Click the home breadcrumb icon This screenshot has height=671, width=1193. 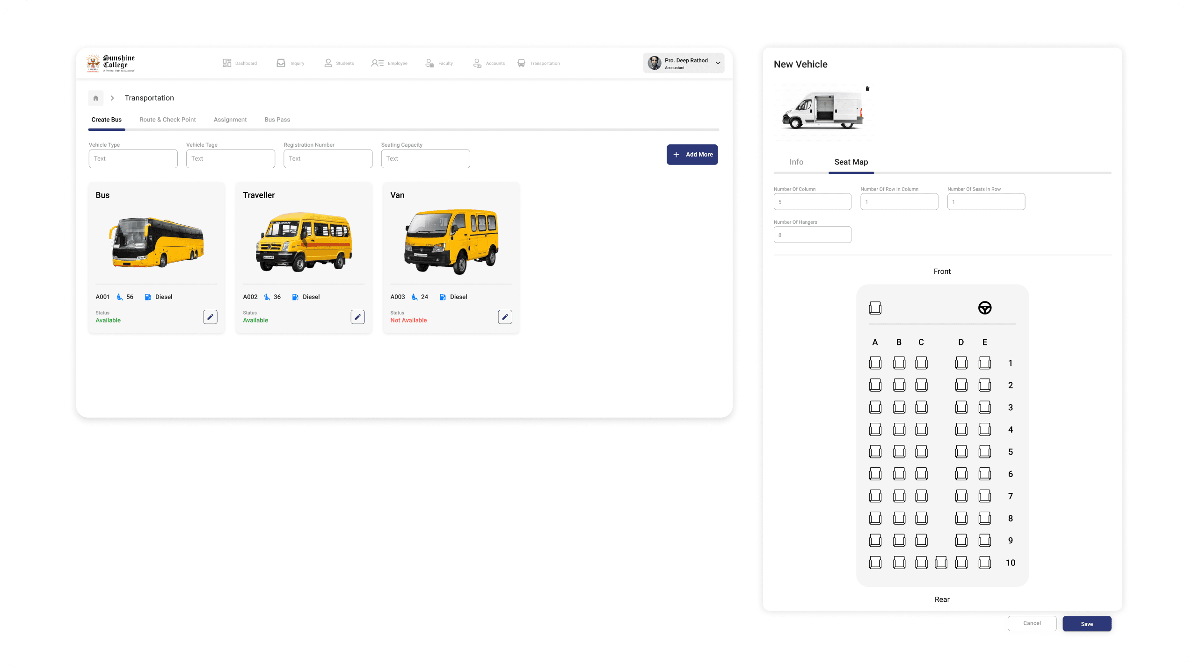[x=95, y=98]
